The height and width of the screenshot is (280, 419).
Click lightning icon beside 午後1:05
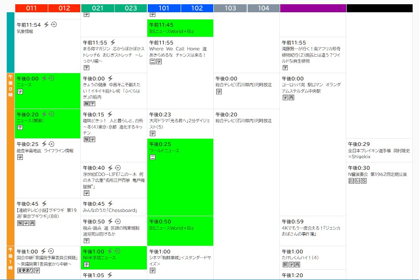pyautogui.click(x=110, y=275)
